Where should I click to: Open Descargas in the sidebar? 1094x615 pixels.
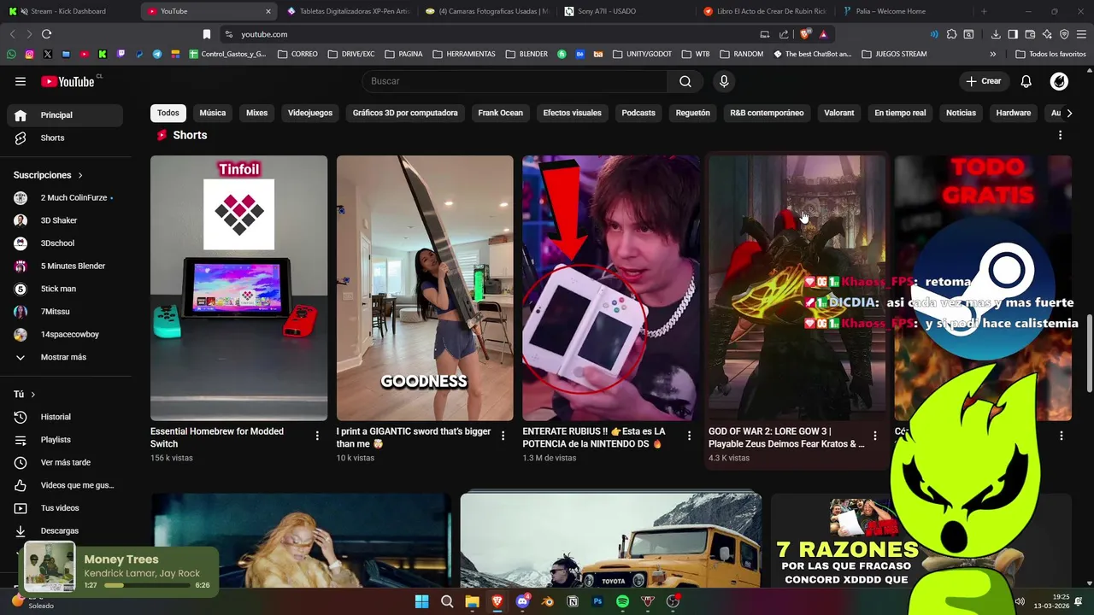(x=66, y=530)
